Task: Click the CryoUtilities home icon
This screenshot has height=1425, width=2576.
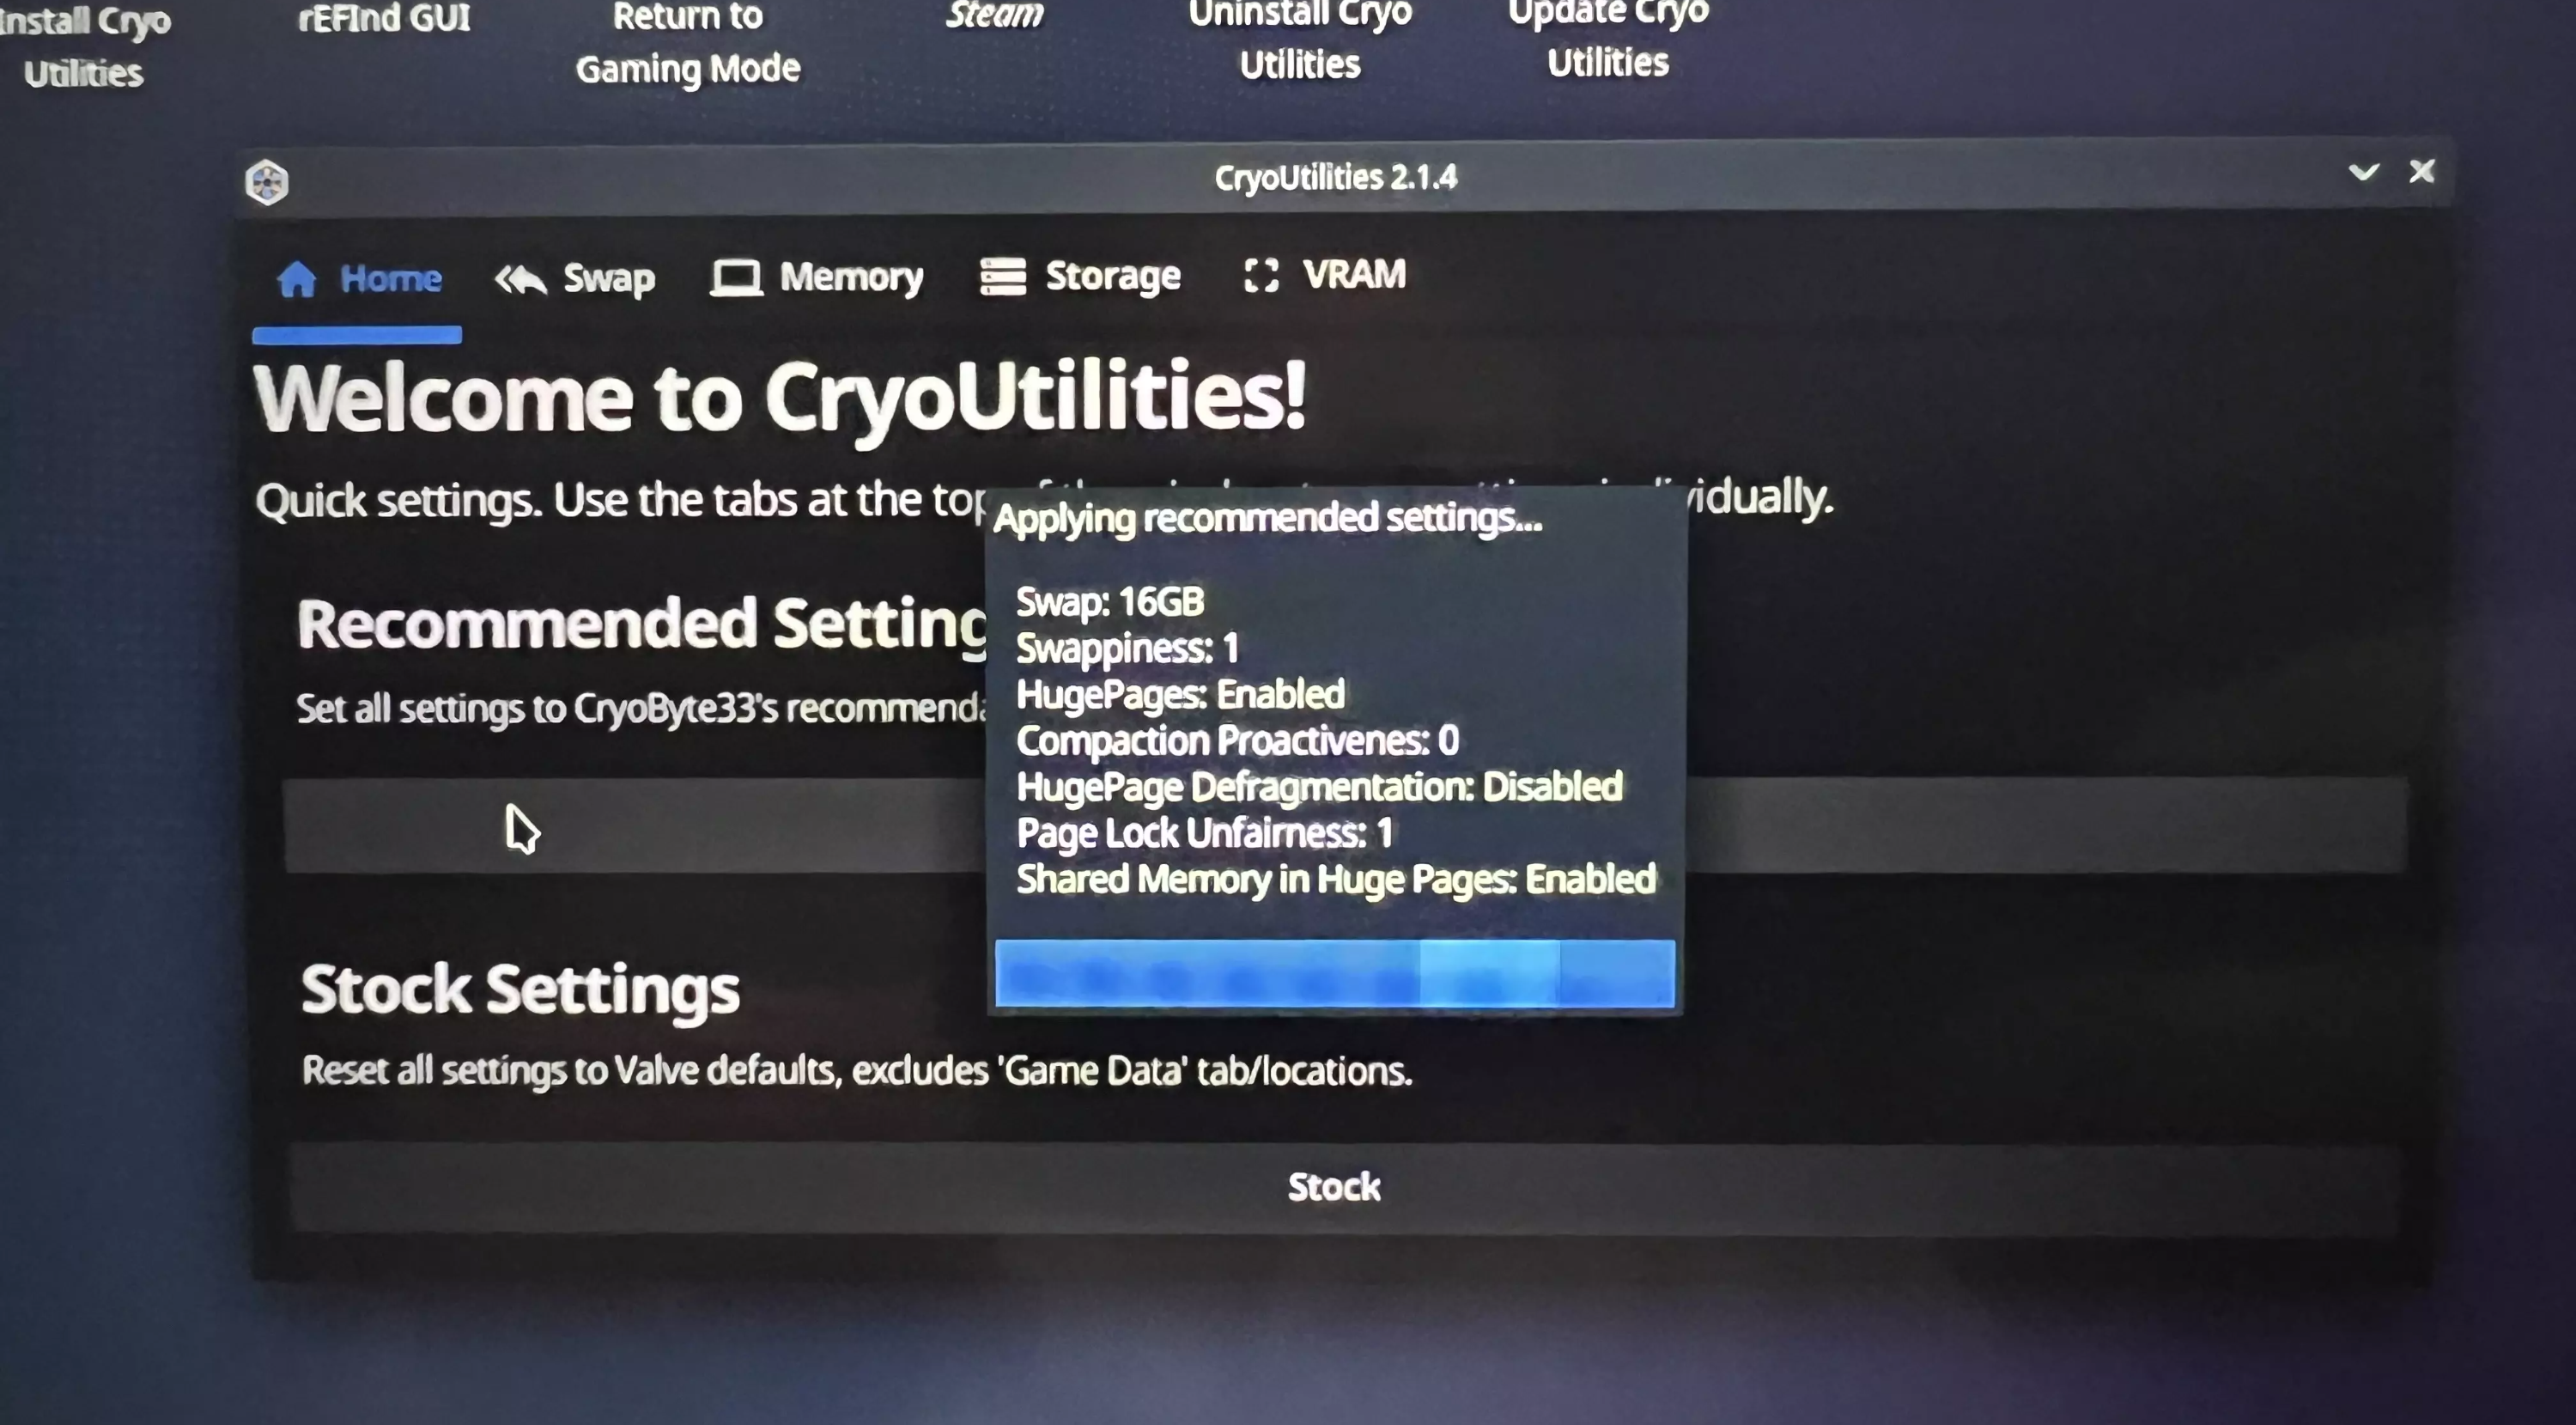Action: pyautogui.click(x=295, y=277)
